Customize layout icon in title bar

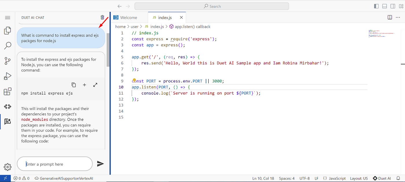pyautogui.click(x=401, y=6)
